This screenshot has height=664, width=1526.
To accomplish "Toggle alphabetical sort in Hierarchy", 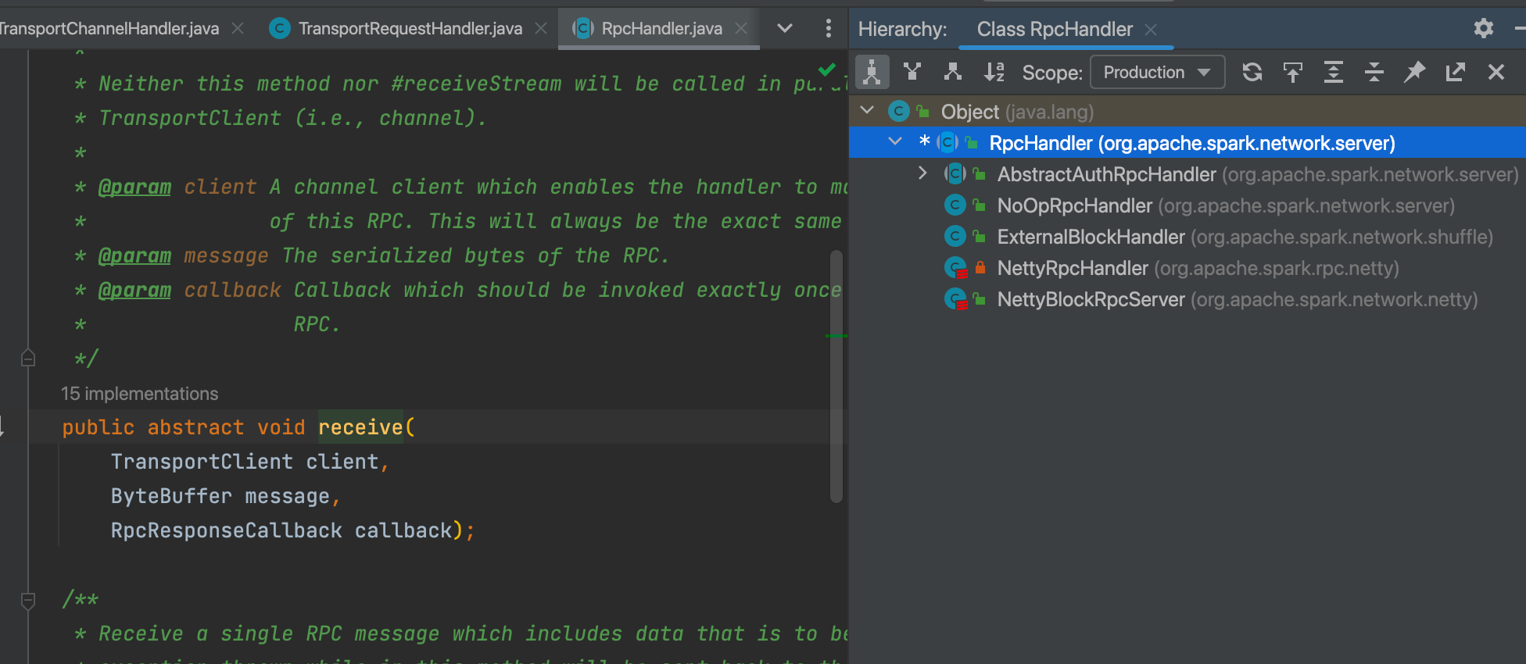I will click(x=994, y=73).
